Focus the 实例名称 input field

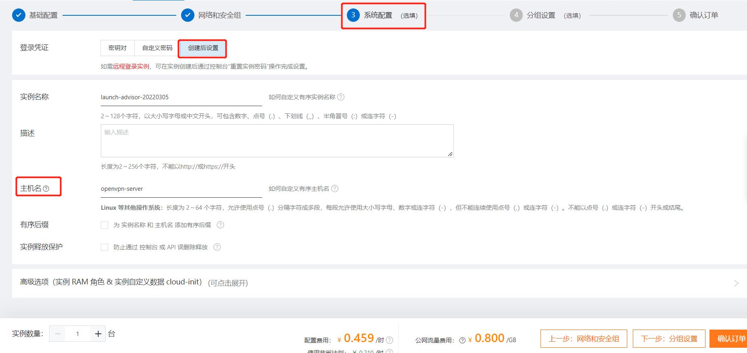tap(182, 97)
